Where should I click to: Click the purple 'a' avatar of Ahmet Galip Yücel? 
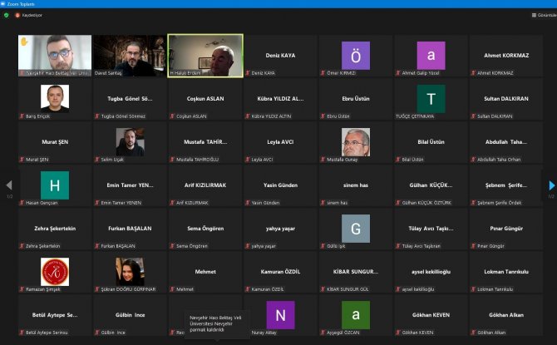click(431, 55)
